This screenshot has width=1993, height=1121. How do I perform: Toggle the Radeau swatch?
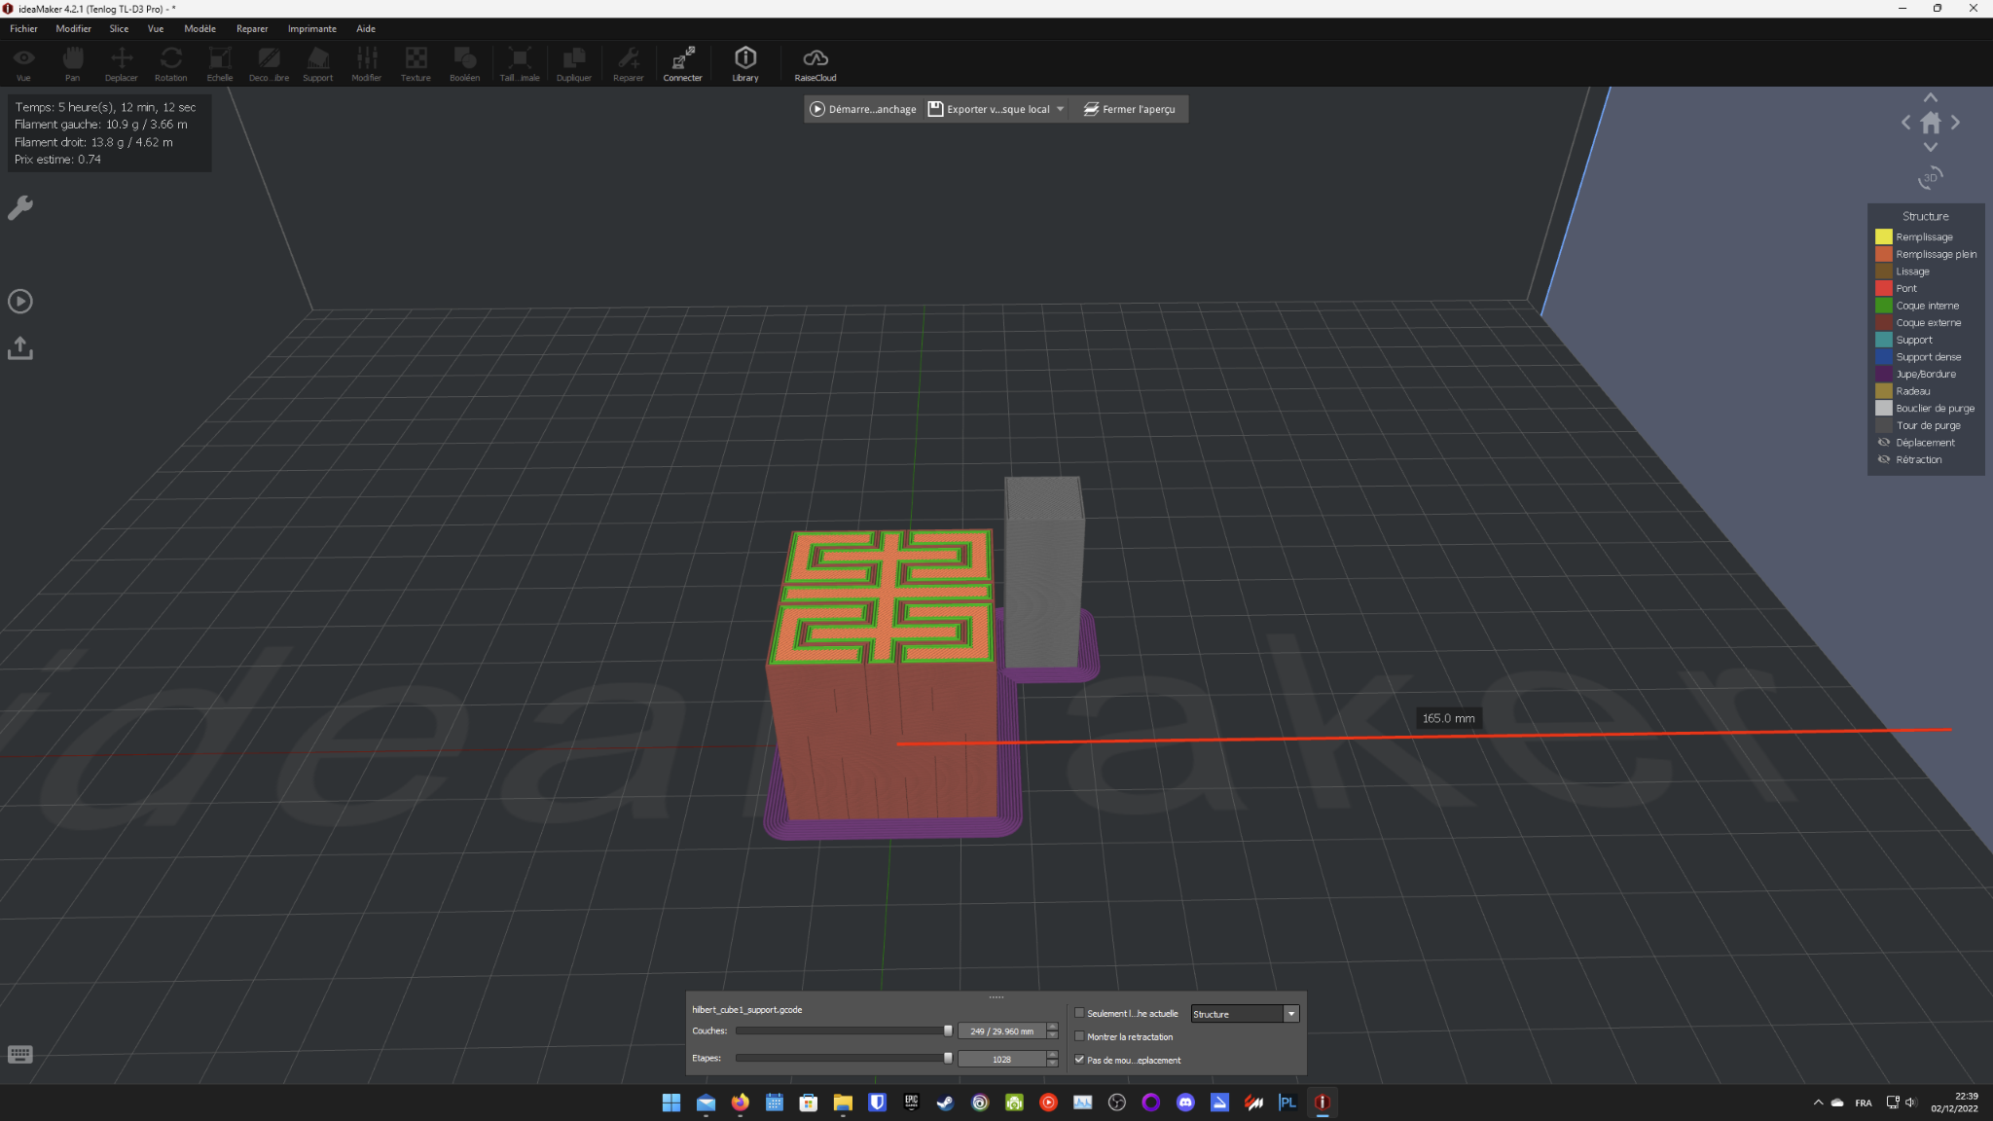1884,391
